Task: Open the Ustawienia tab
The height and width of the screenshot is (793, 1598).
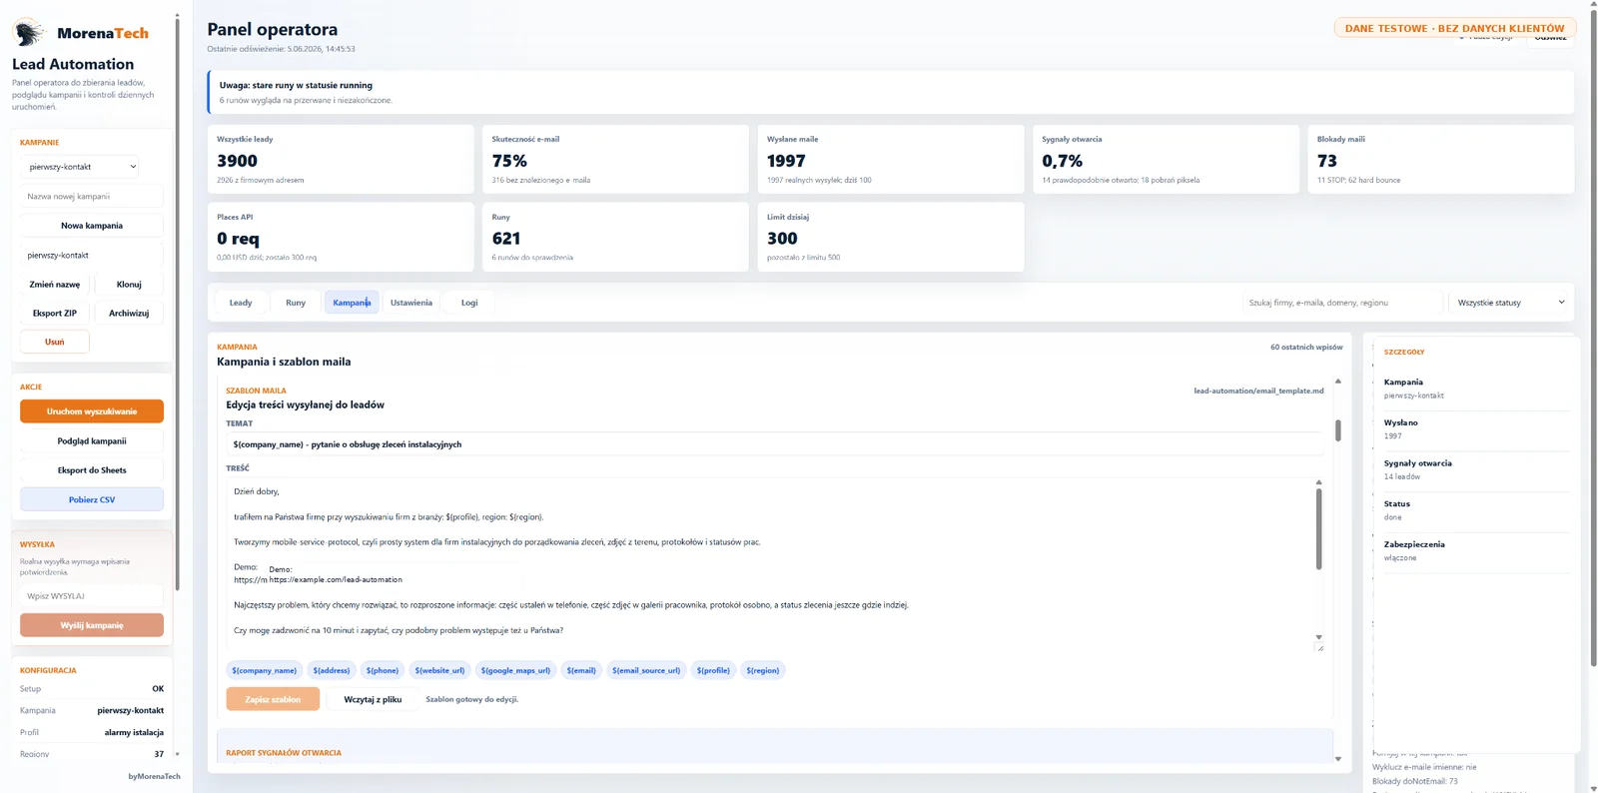Action: pos(411,303)
